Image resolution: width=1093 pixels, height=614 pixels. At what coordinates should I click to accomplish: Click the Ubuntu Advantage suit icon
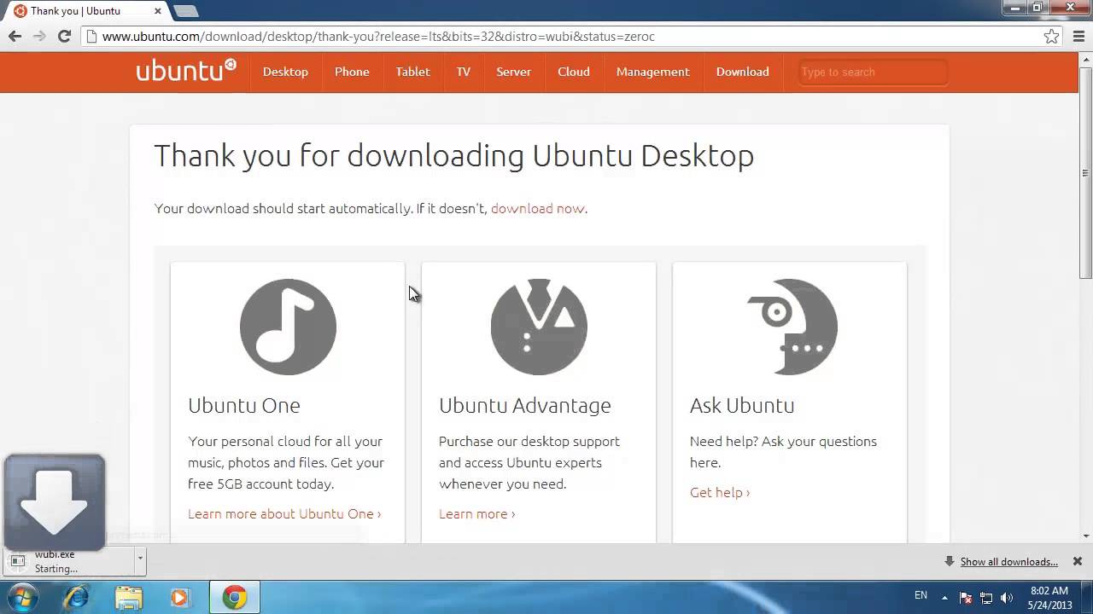539,327
